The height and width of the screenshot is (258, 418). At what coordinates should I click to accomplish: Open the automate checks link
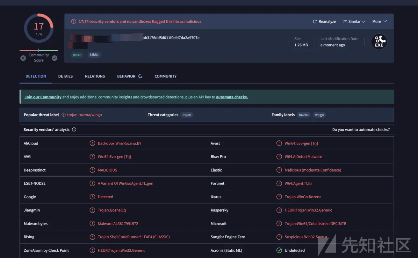coord(232,97)
